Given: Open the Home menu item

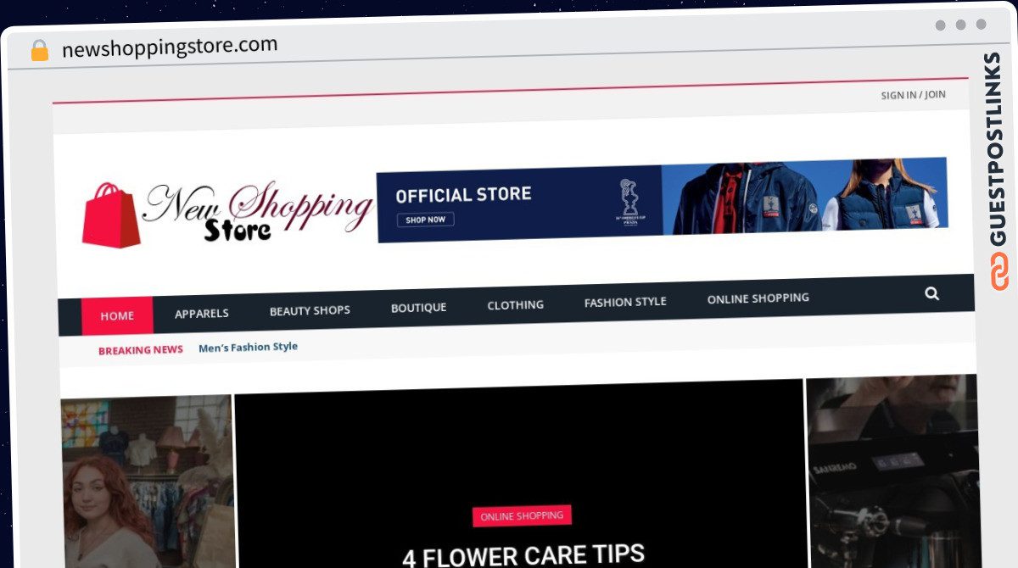Looking at the screenshot, I should pos(117,315).
